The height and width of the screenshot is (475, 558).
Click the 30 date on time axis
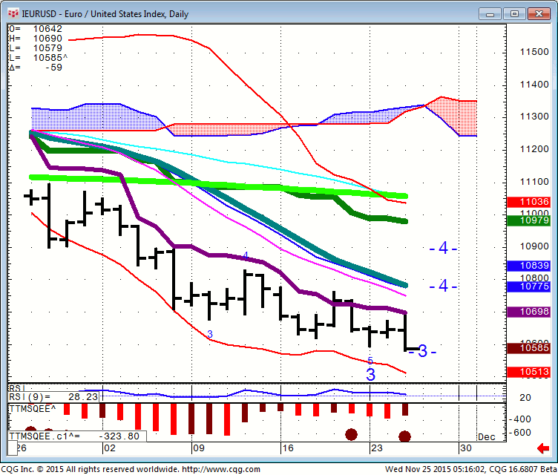pos(466,448)
